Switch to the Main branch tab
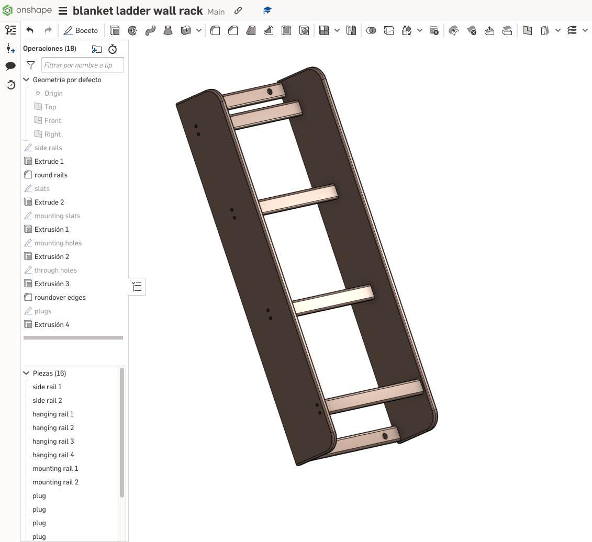This screenshot has height=542, width=592. coord(216,11)
